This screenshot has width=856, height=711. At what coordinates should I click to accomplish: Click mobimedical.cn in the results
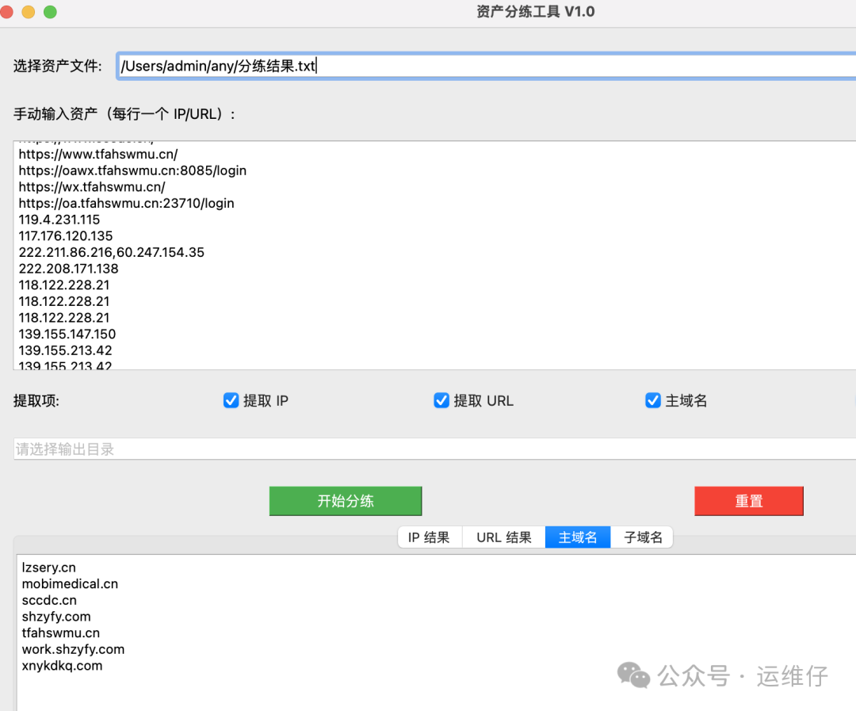[70, 584]
